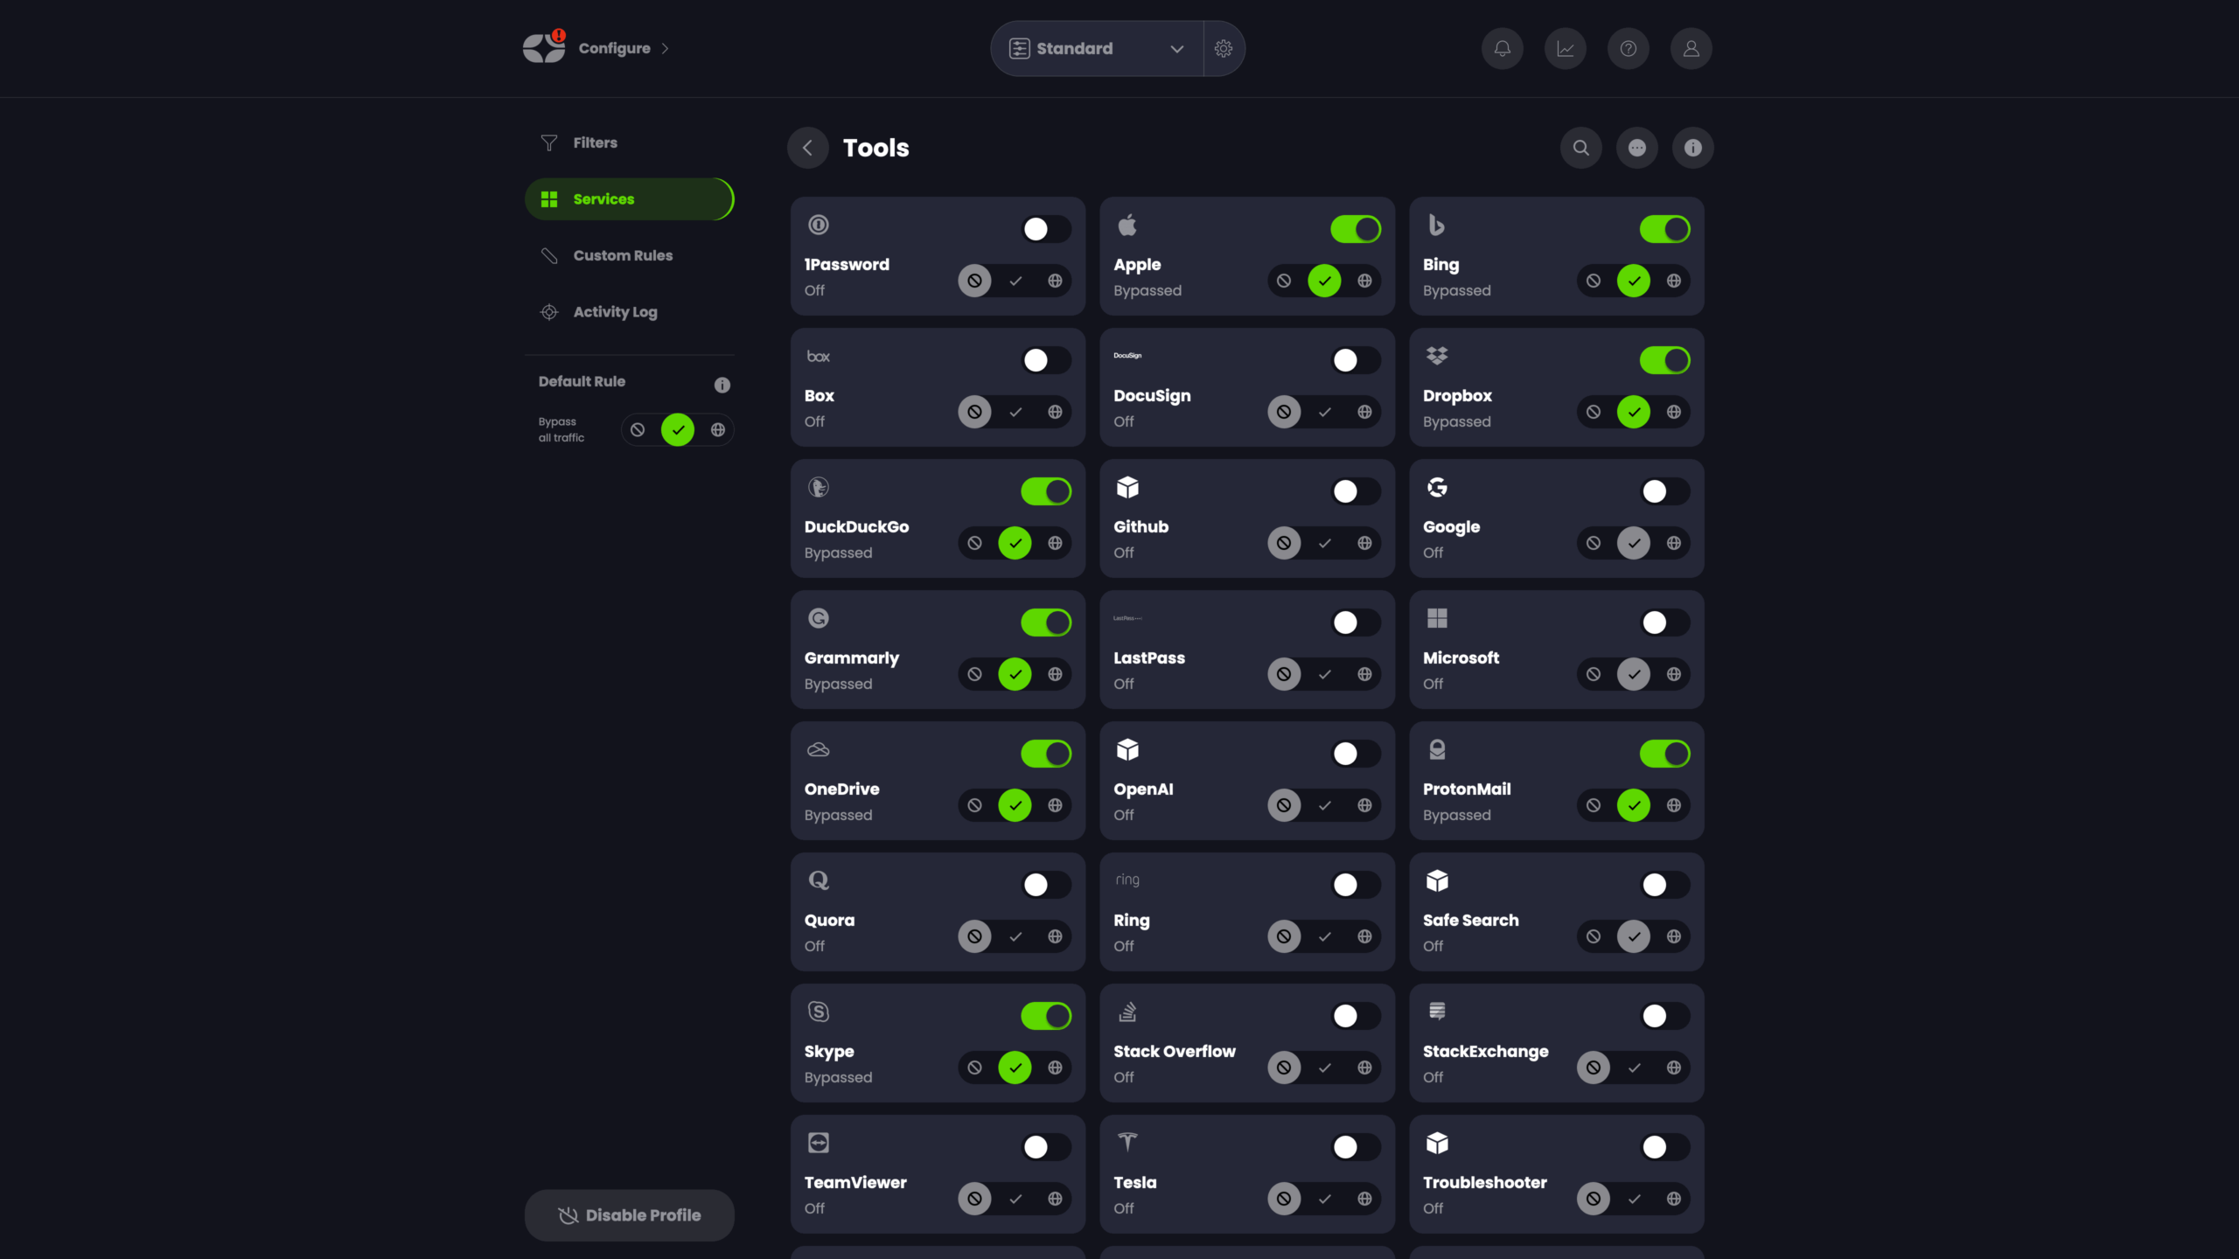
Task: Enable the DocuSign toggle
Action: click(1356, 360)
